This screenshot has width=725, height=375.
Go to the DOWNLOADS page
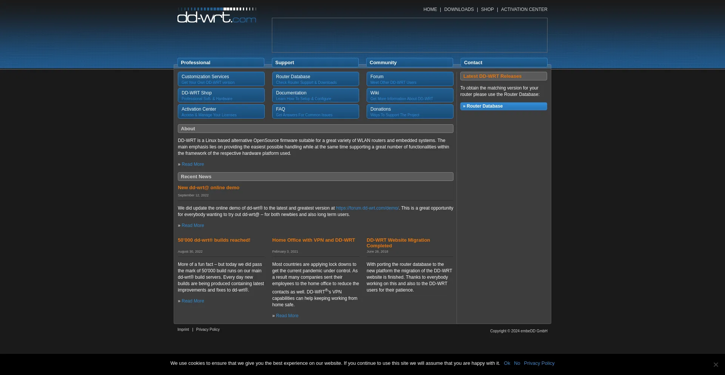tap(459, 9)
